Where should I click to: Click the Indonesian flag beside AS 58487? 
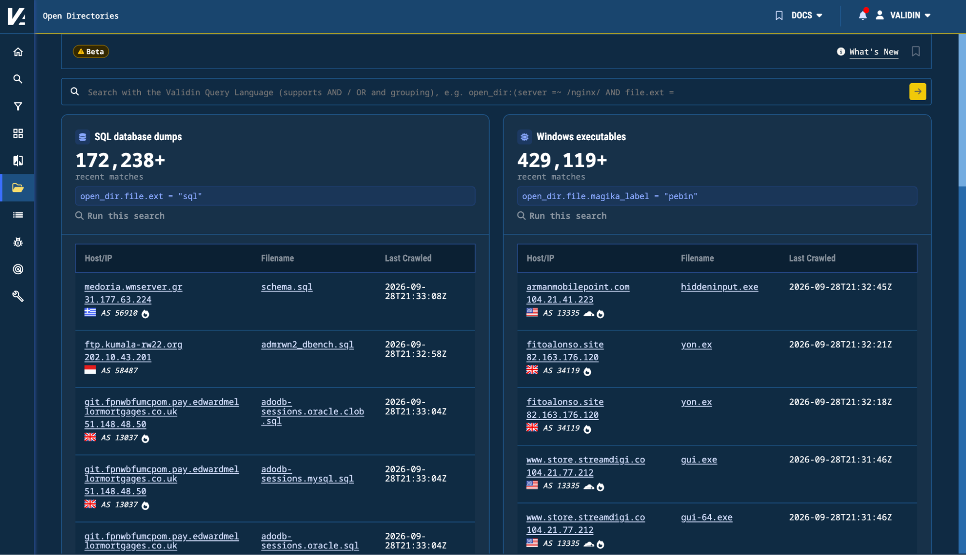(x=90, y=370)
